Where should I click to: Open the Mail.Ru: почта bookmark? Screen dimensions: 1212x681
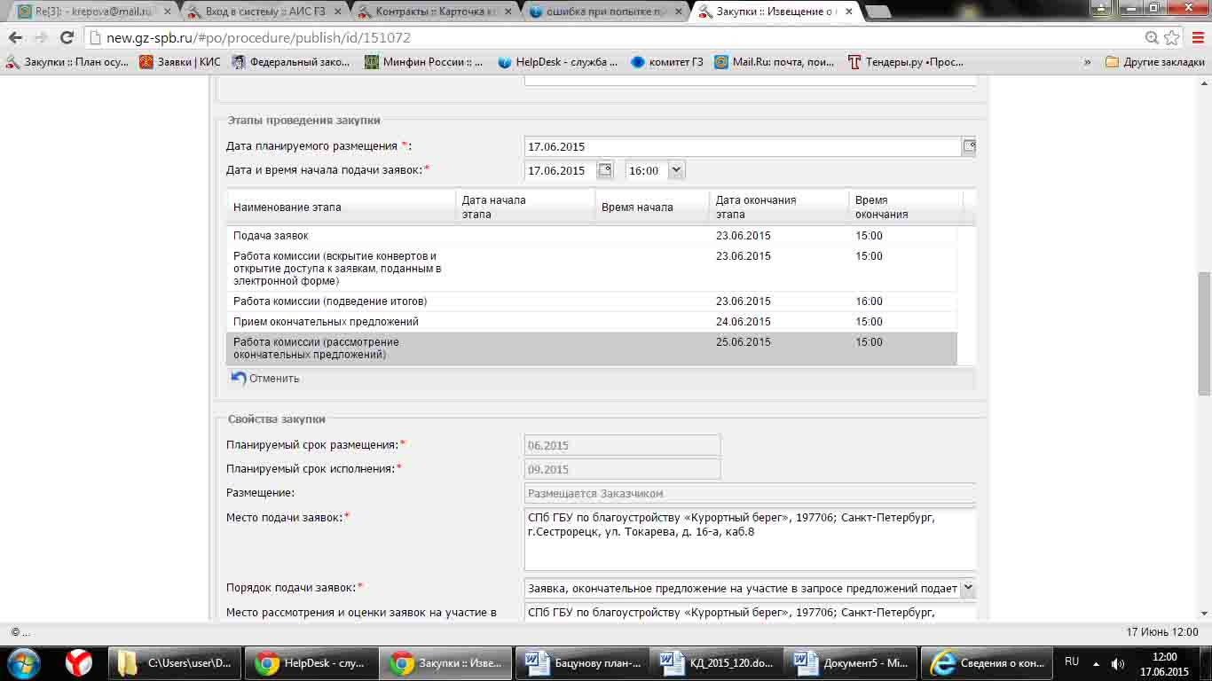[x=775, y=62]
